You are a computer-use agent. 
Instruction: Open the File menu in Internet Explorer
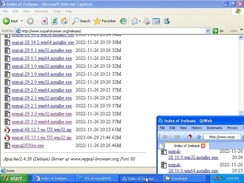tap(5, 11)
